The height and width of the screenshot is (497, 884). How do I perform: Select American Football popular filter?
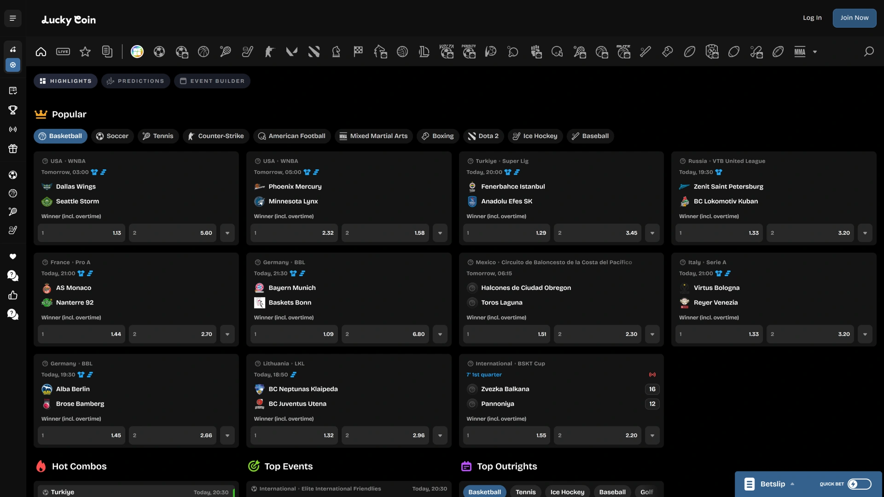(292, 136)
